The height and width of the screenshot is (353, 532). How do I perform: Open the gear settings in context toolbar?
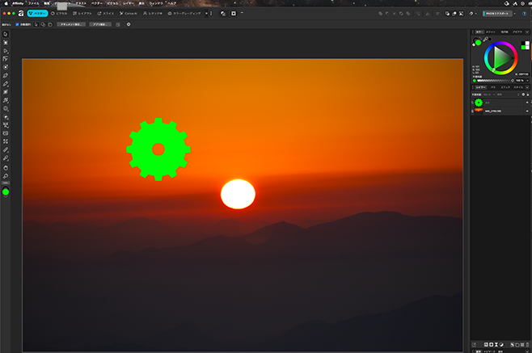coord(129,24)
